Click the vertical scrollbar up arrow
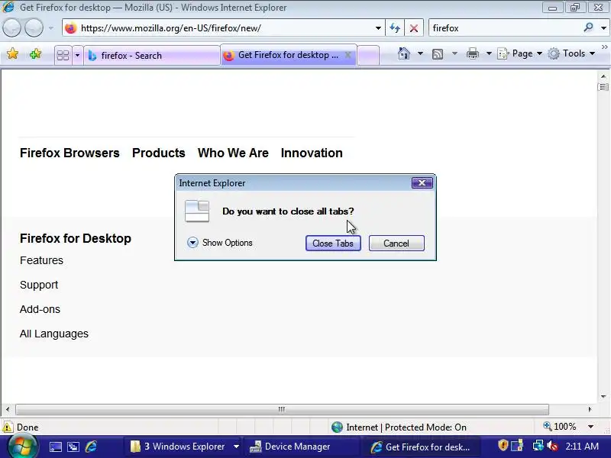Image resolution: width=611 pixels, height=458 pixels. point(603,76)
